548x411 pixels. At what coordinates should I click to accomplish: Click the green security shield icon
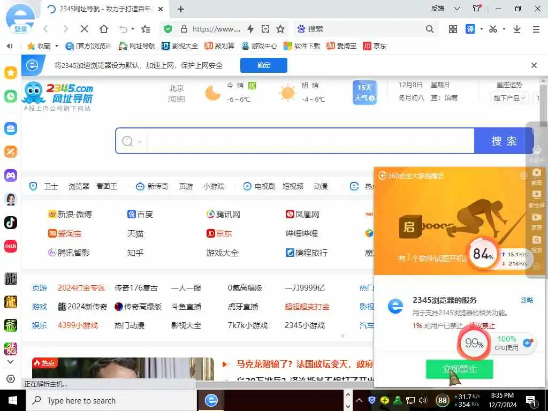click(x=168, y=29)
